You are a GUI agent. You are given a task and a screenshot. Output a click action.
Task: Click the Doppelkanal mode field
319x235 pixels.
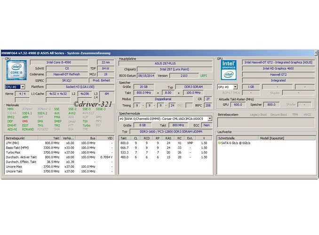pyautogui.click(x=163, y=99)
